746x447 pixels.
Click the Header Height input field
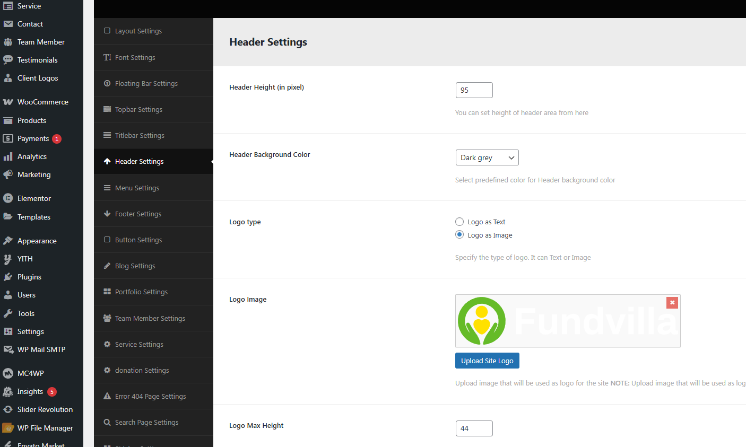coord(474,90)
